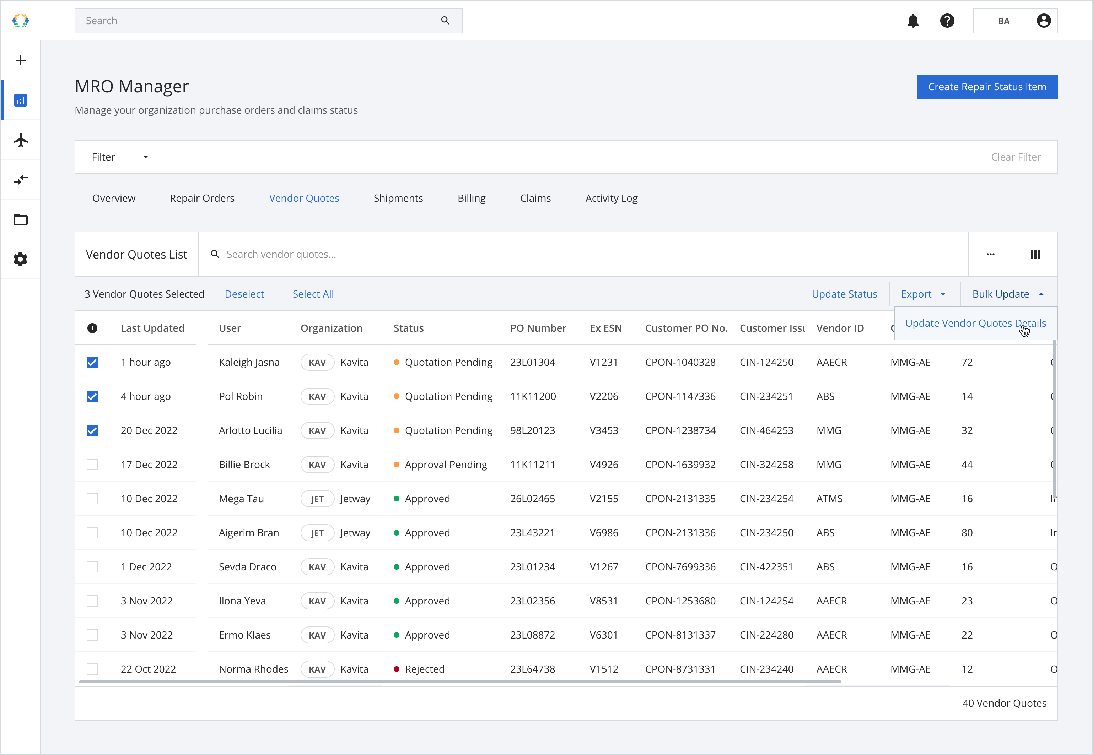Expand the Export dropdown
The image size is (1093, 755).
click(x=924, y=294)
